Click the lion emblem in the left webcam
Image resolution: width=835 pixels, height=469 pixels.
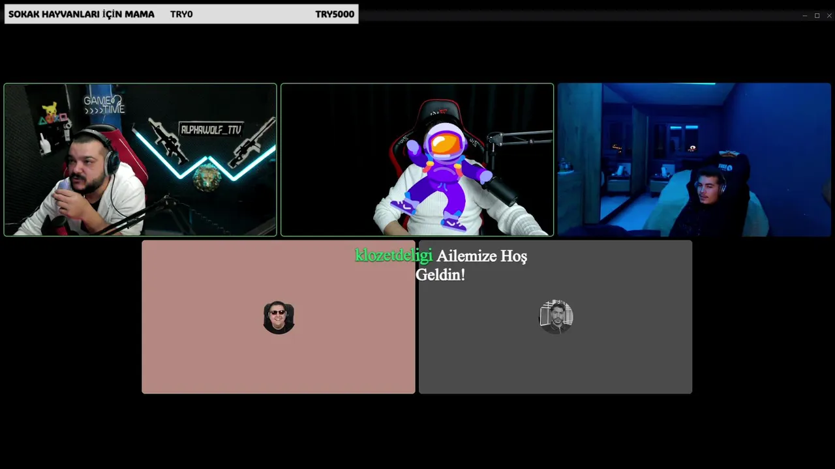pos(207,178)
